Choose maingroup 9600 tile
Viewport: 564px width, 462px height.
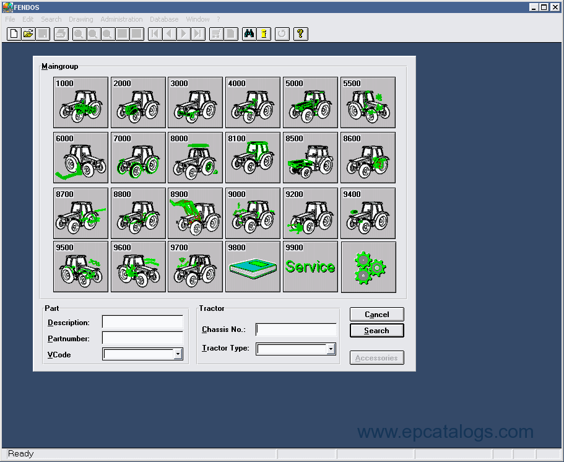pos(138,267)
